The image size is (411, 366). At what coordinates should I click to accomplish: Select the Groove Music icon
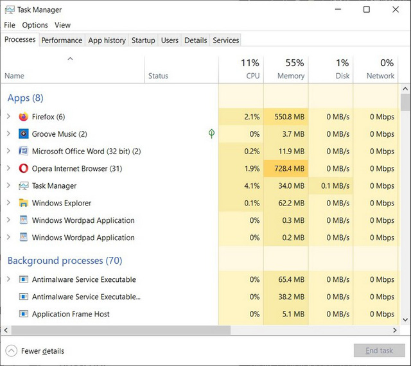point(23,134)
